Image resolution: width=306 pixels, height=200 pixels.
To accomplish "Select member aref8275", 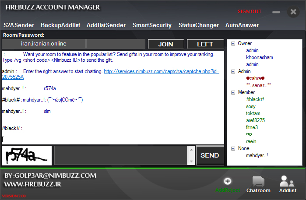I will coord(255,120).
